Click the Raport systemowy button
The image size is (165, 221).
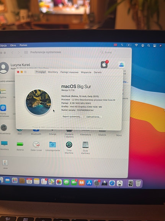point(72,116)
